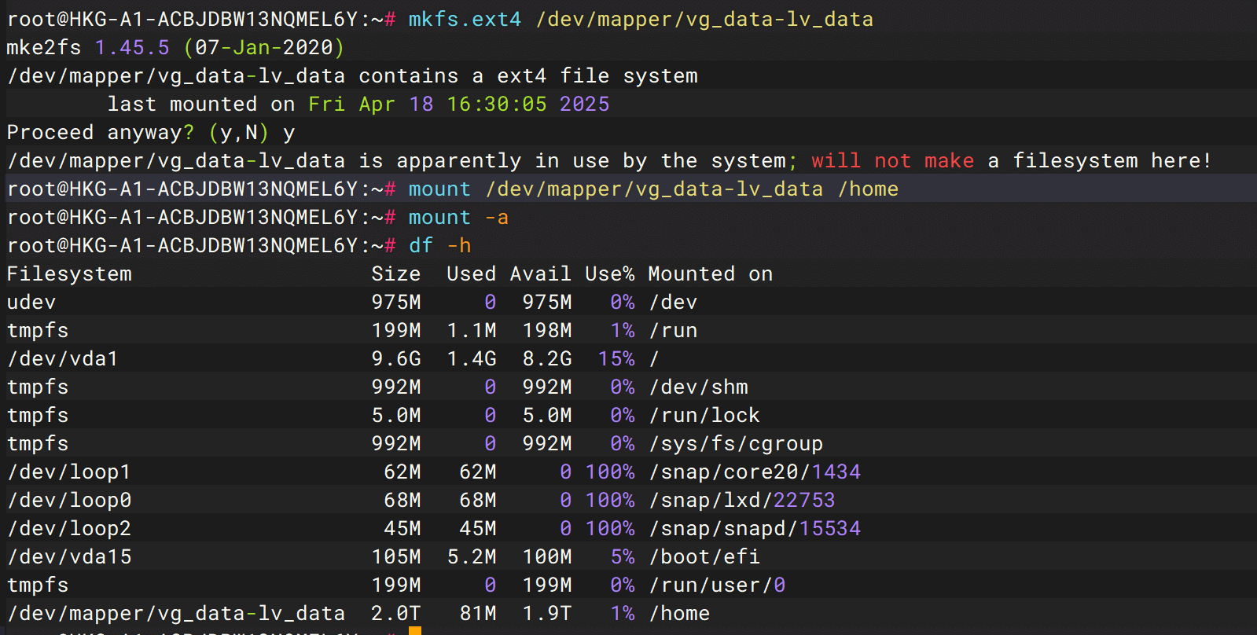Click the /snap/snapd/15534 mount path

point(755,529)
